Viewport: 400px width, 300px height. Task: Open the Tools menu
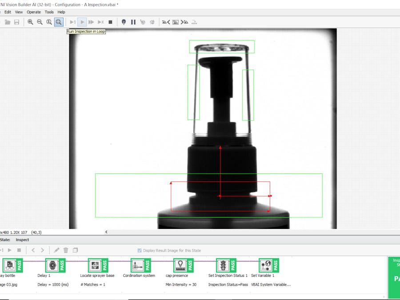coord(49,12)
